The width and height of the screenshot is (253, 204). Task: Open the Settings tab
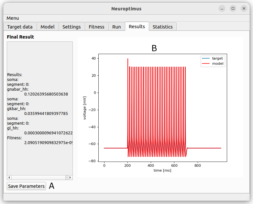click(71, 27)
